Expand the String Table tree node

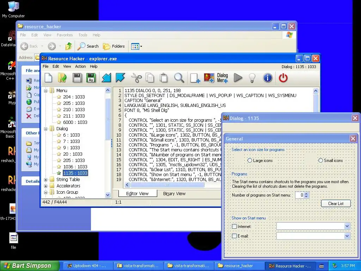pos(45,180)
